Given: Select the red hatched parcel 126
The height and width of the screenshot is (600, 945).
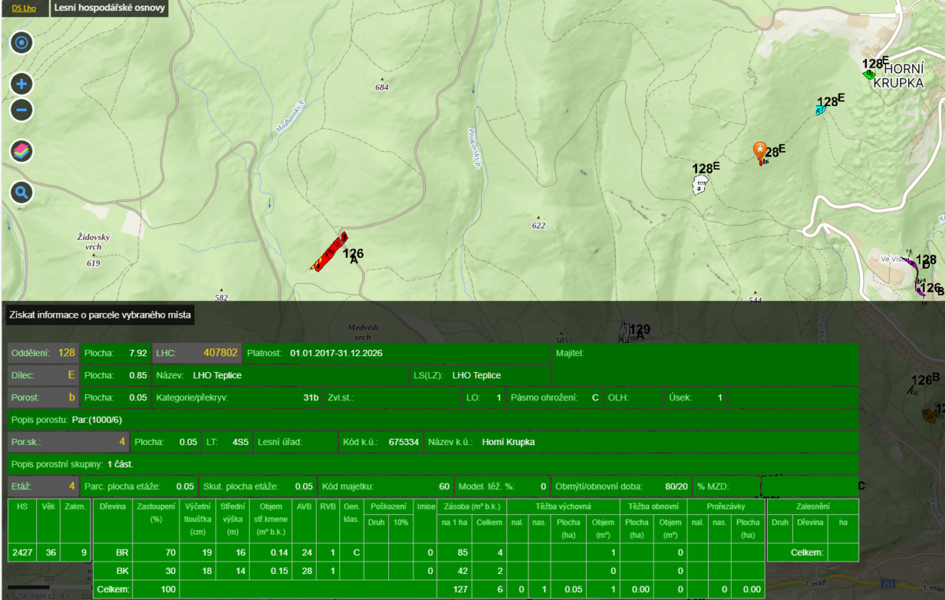Looking at the screenshot, I should [329, 253].
